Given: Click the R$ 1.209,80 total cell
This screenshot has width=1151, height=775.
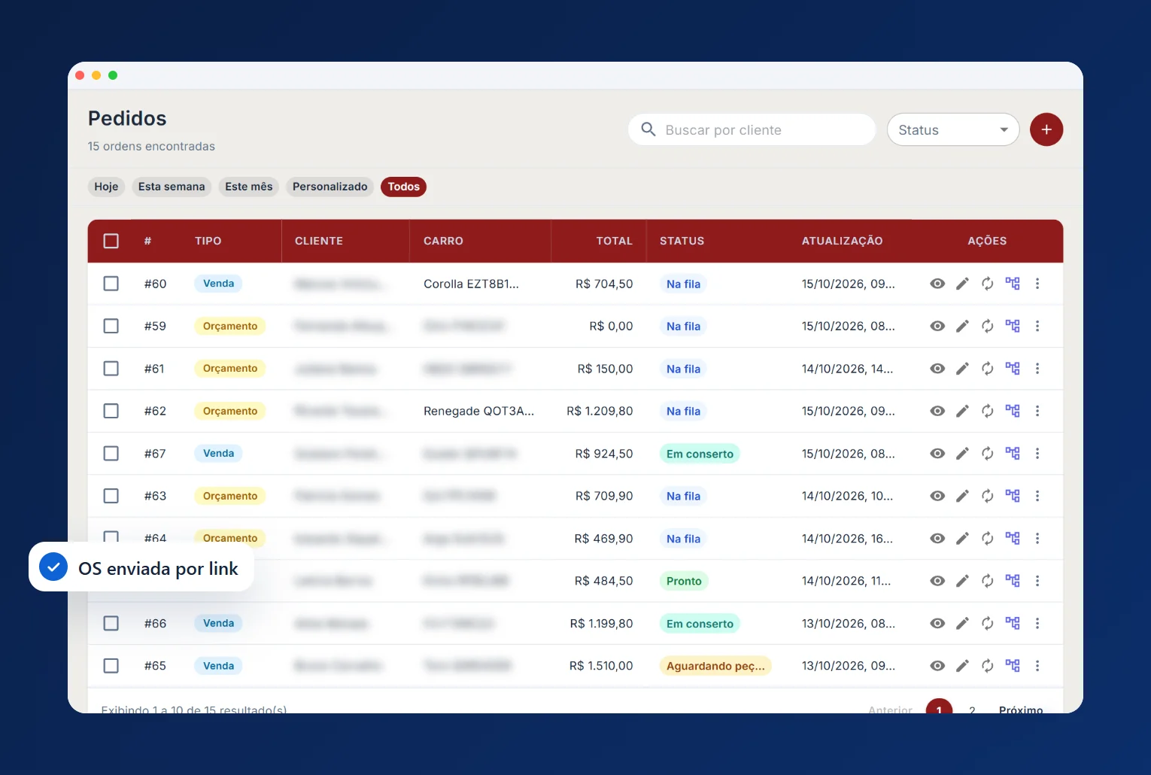Looking at the screenshot, I should 600,411.
